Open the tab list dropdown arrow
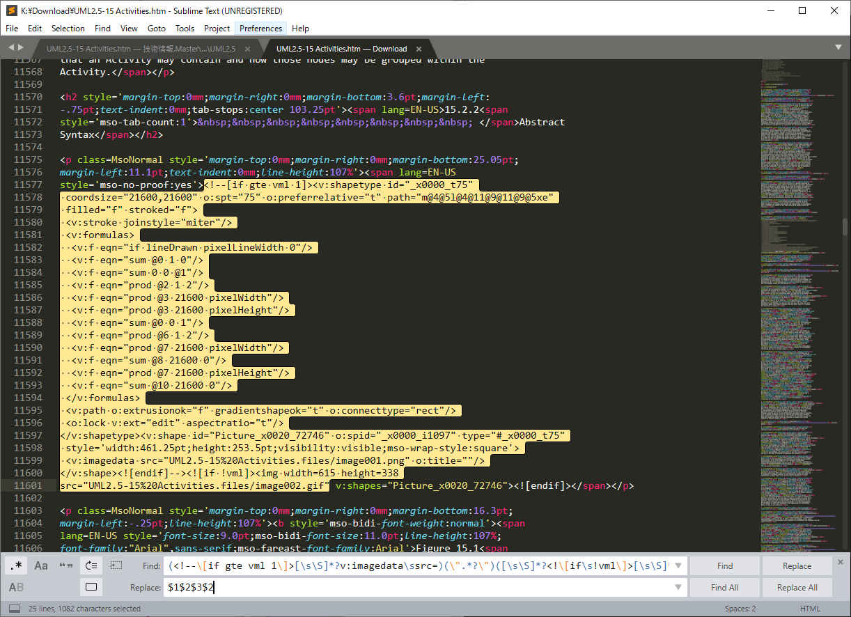The width and height of the screenshot is (851, 617). [x=838, y=47]
